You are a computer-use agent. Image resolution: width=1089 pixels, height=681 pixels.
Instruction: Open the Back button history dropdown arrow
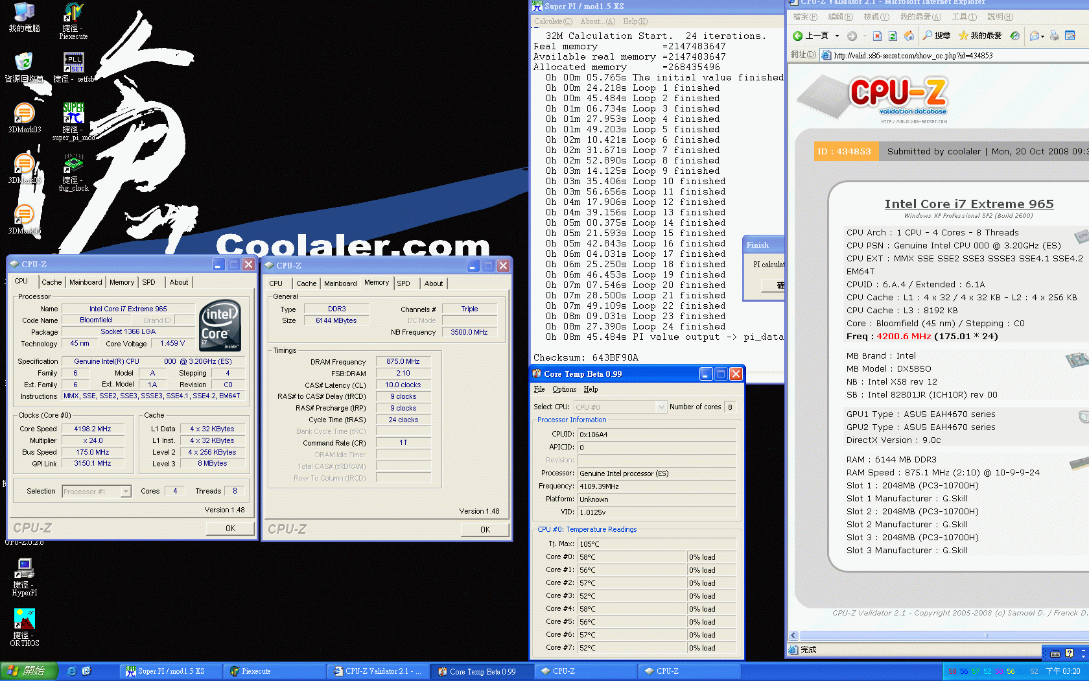point(837,36)
